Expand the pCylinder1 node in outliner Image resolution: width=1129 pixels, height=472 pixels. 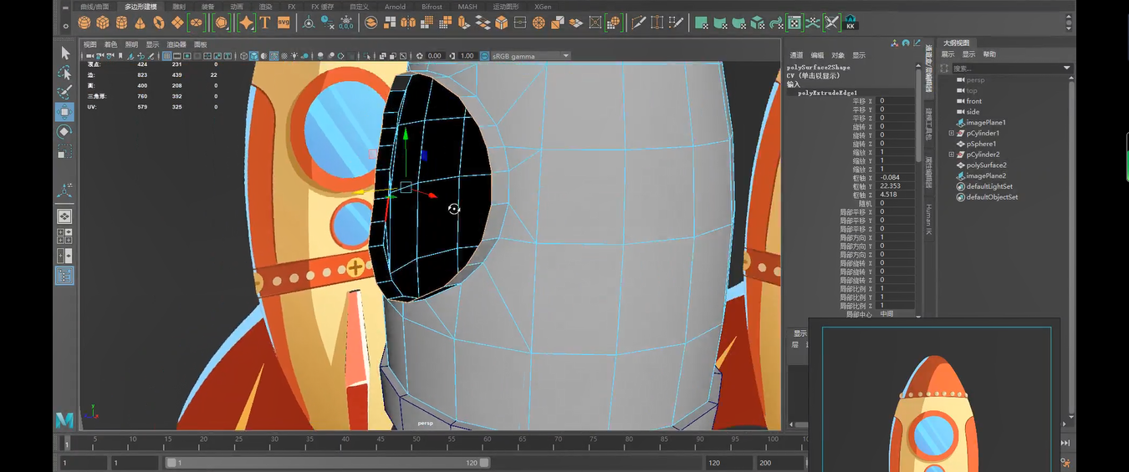point(951,133)
